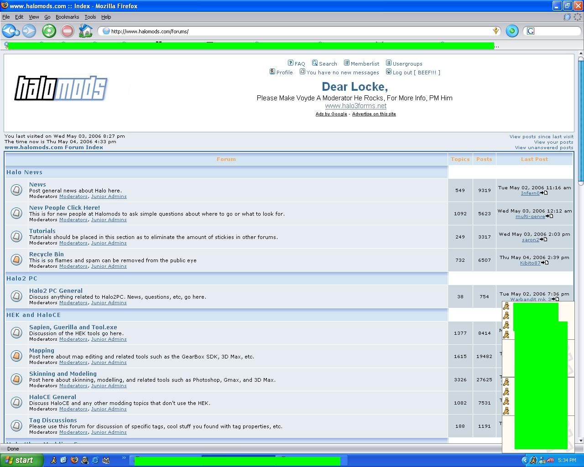Open the Help menu
Viewport: 584px width, 467px height.
pyautogui.click(x=106, y=17)
